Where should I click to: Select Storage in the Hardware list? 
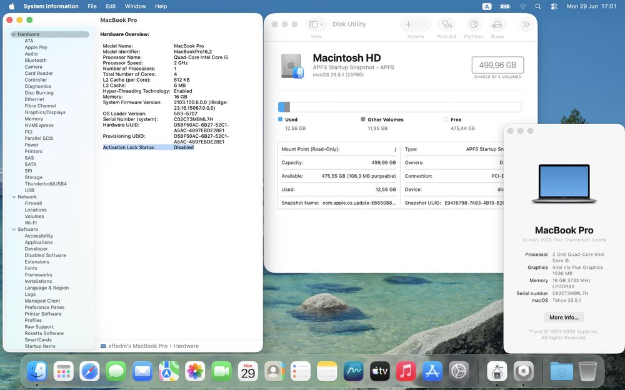[x=34, y=177]
